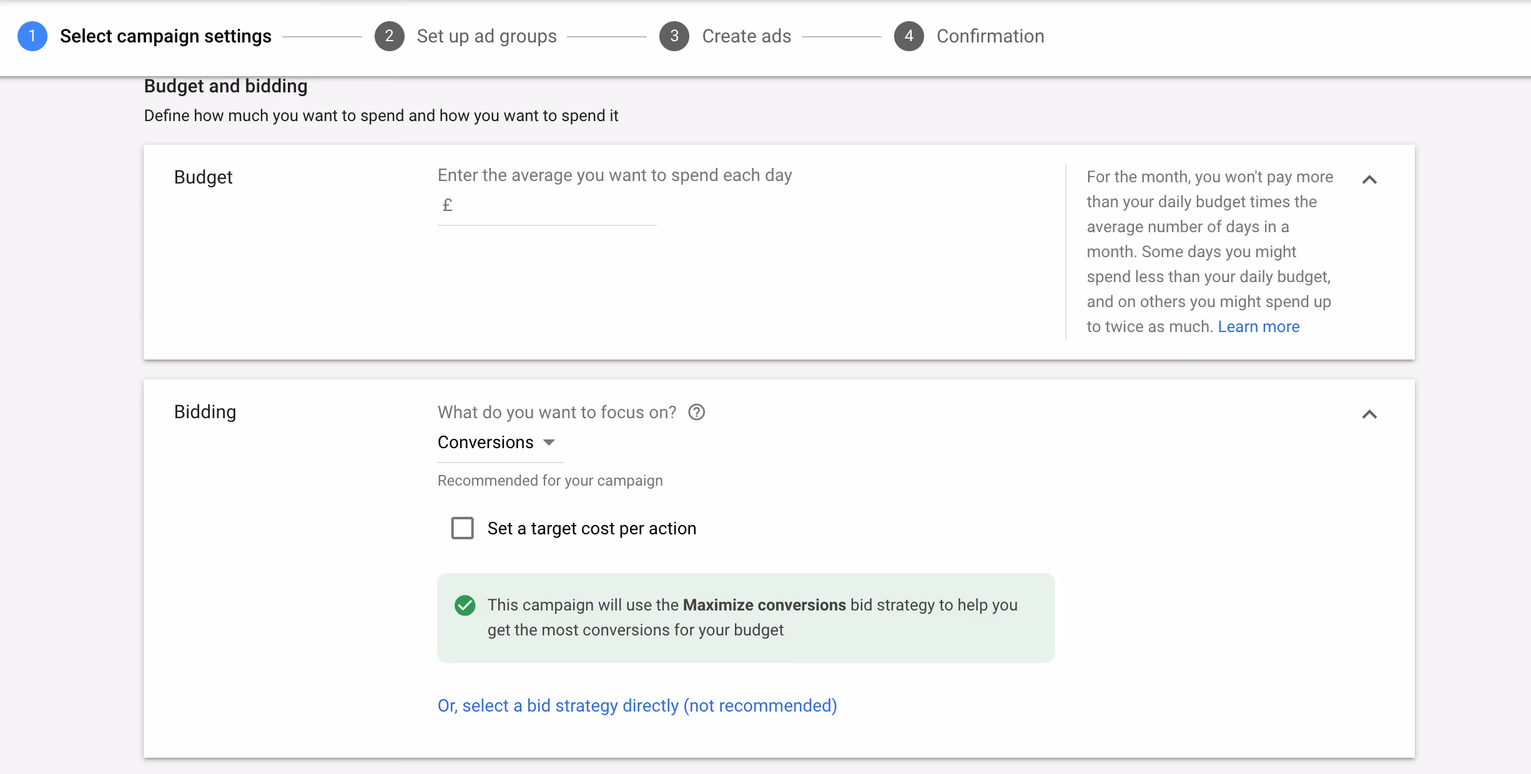Go to Set up ad groups step
Image resolution: width=1531 pixels, height=774 pixels.
487,36
